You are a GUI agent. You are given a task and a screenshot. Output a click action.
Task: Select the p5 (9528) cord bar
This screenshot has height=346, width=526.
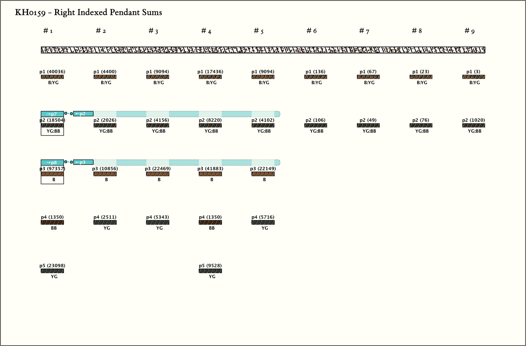coord(210,271)
